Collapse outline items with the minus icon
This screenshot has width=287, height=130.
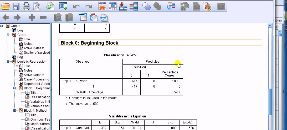(x=43, y=18)
